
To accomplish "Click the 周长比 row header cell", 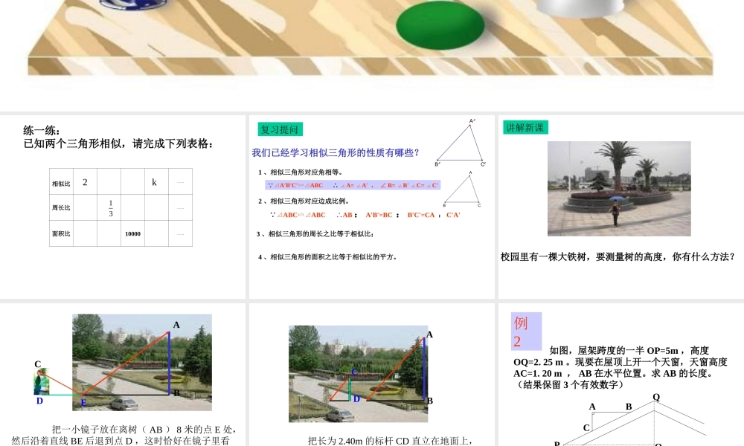I will tap(61, 207).
